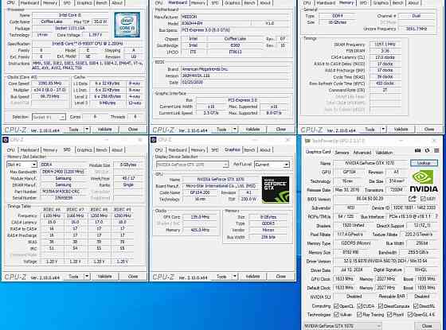Open the GPU selection dropdown in GPU-Z
Viewport: 446px width, 330px height.
click(x=342, y=326)
